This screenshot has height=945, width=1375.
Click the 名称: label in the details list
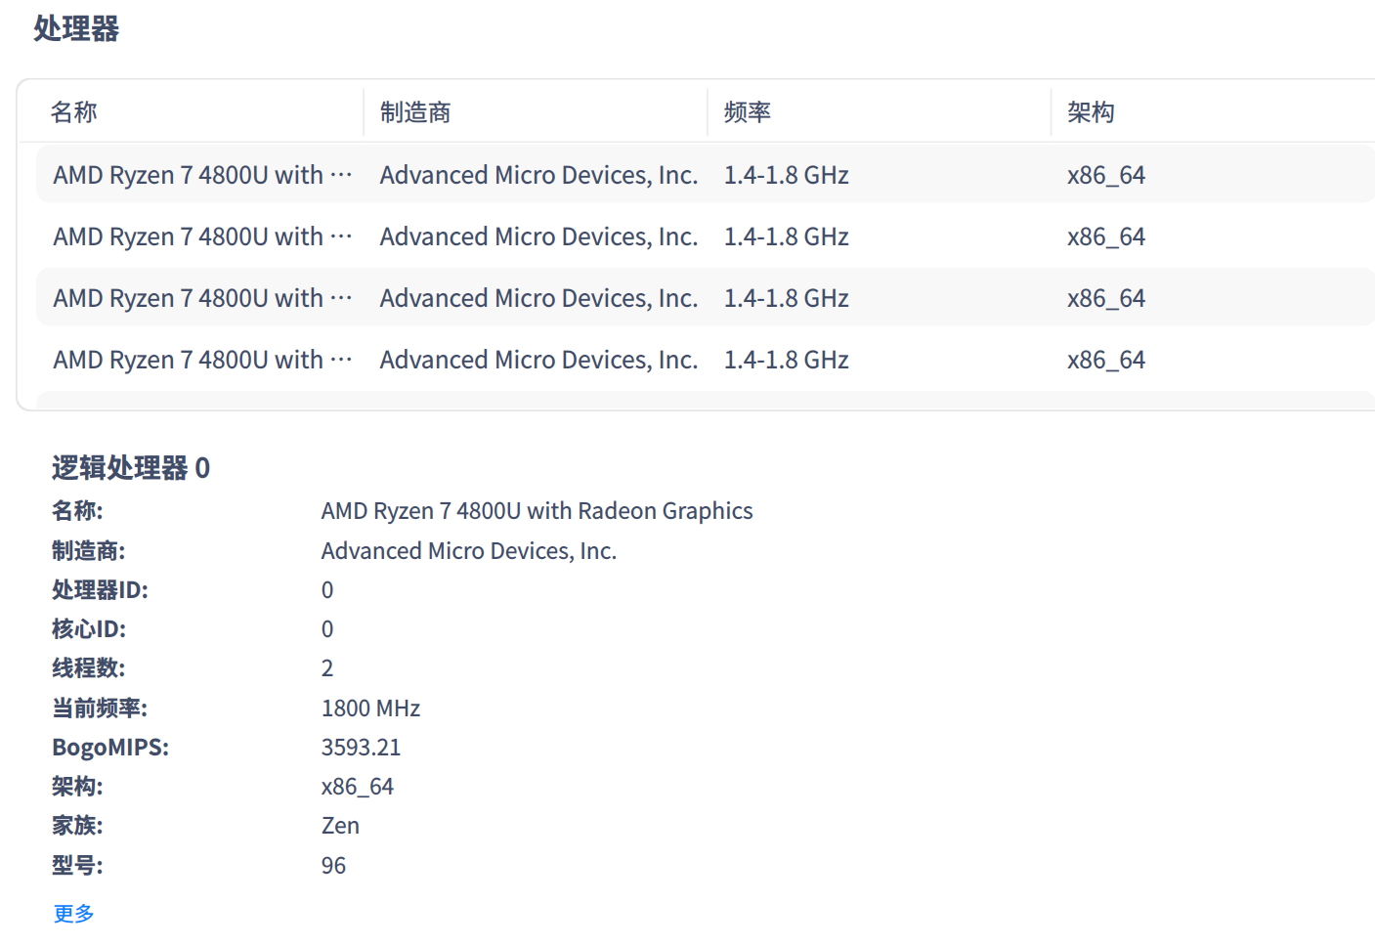(x=77, y=511)
